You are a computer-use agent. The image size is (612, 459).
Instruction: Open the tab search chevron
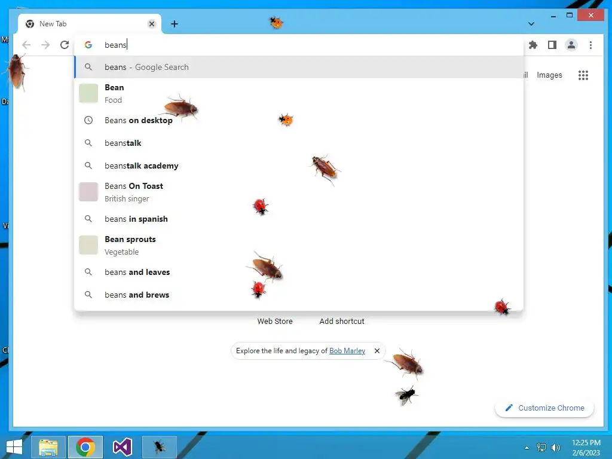(531, 24)
